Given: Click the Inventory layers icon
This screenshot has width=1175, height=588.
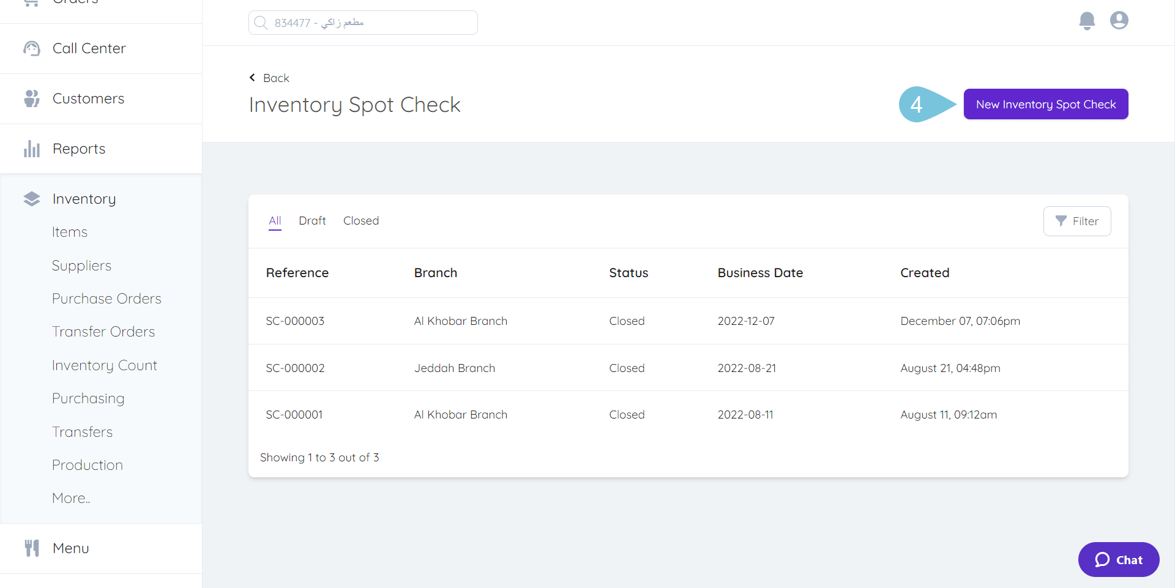Looking at the screenshot, I should point(32,198).
